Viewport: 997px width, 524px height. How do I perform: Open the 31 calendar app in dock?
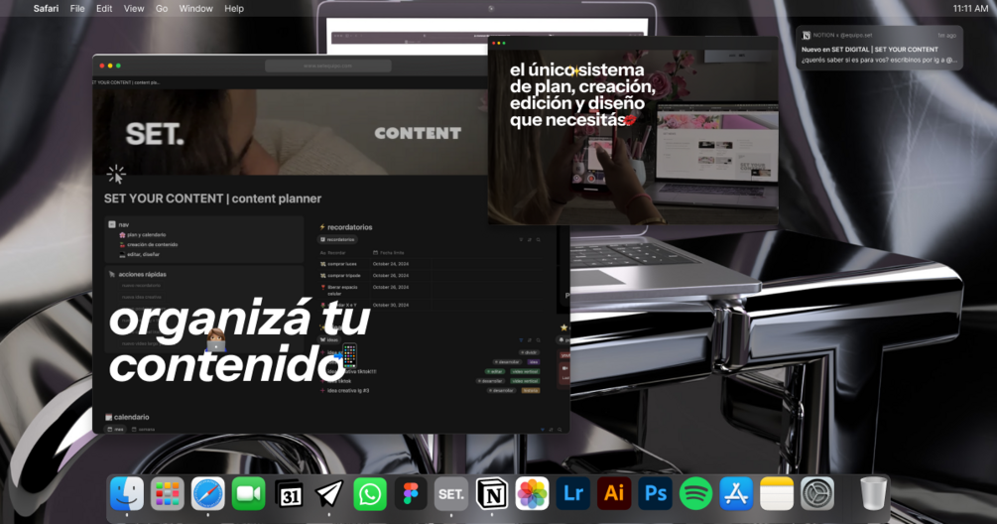(290, 493)
